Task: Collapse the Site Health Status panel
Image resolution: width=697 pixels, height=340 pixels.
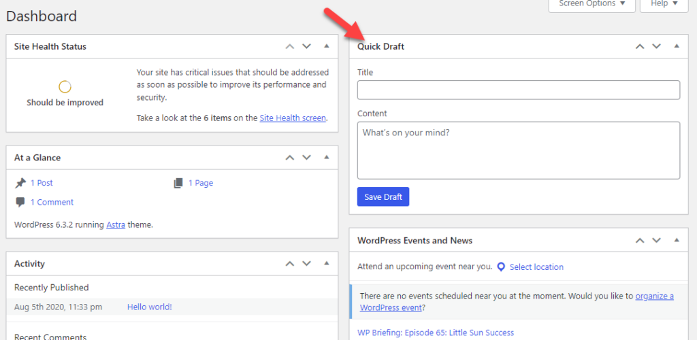Action: [327, 46]
